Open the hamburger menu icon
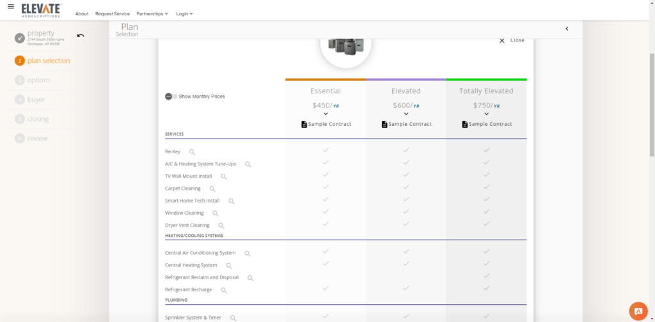The image size is (655, 322). click(10, 7)
